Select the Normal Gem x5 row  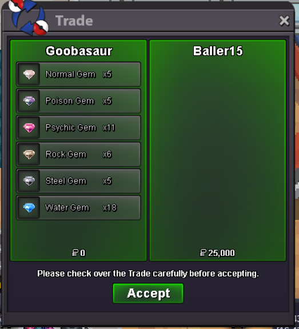click(78, 74)
